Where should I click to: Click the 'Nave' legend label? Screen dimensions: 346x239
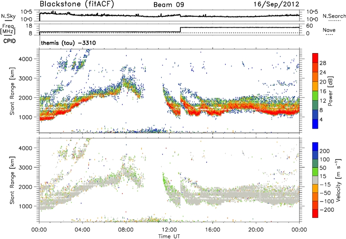pyautogui.click(x=329, y=30)
